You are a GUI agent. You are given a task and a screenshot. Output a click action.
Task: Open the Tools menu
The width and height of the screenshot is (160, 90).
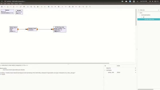(16, 4)
